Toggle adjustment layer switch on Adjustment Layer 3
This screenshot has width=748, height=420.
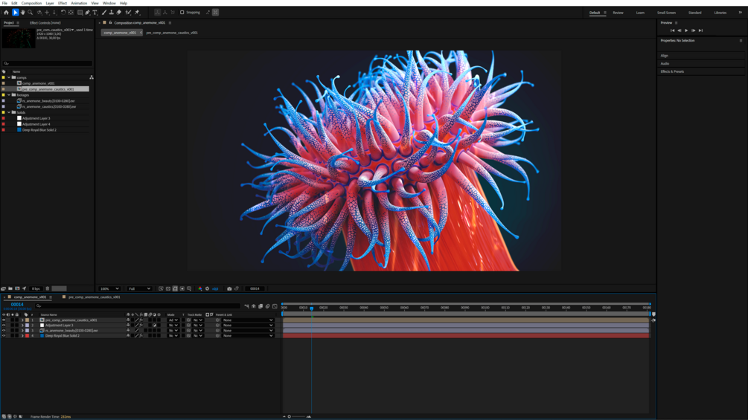click(155, 326)
